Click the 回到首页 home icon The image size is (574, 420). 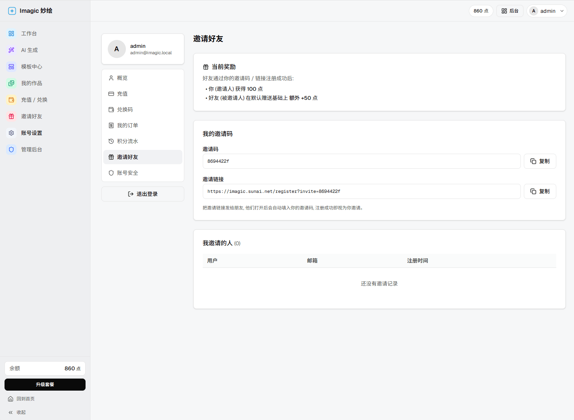11,399
